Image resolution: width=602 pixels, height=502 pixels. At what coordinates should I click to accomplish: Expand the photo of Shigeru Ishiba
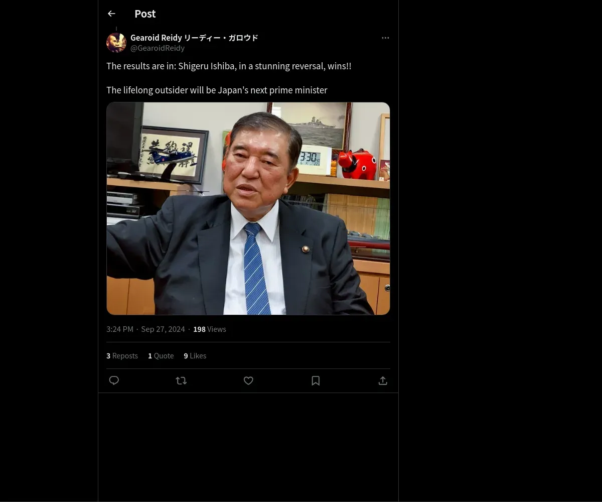248,208
